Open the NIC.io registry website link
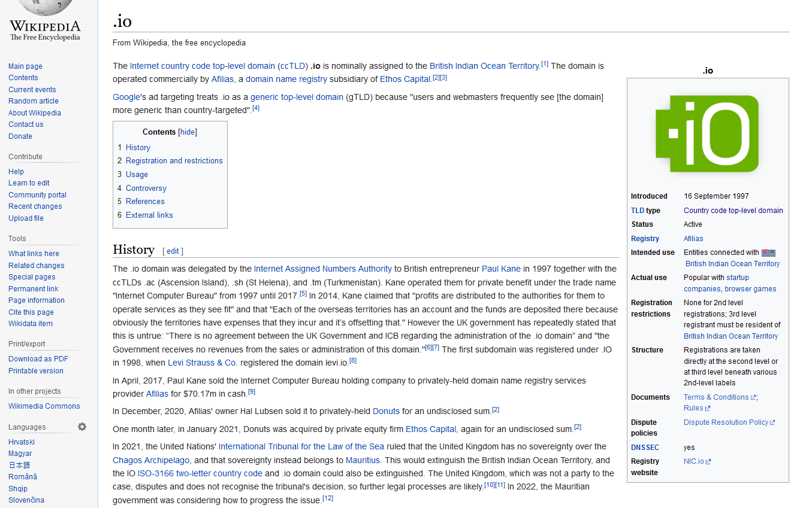Screen dimensions: 797x508 pos(694,461)
